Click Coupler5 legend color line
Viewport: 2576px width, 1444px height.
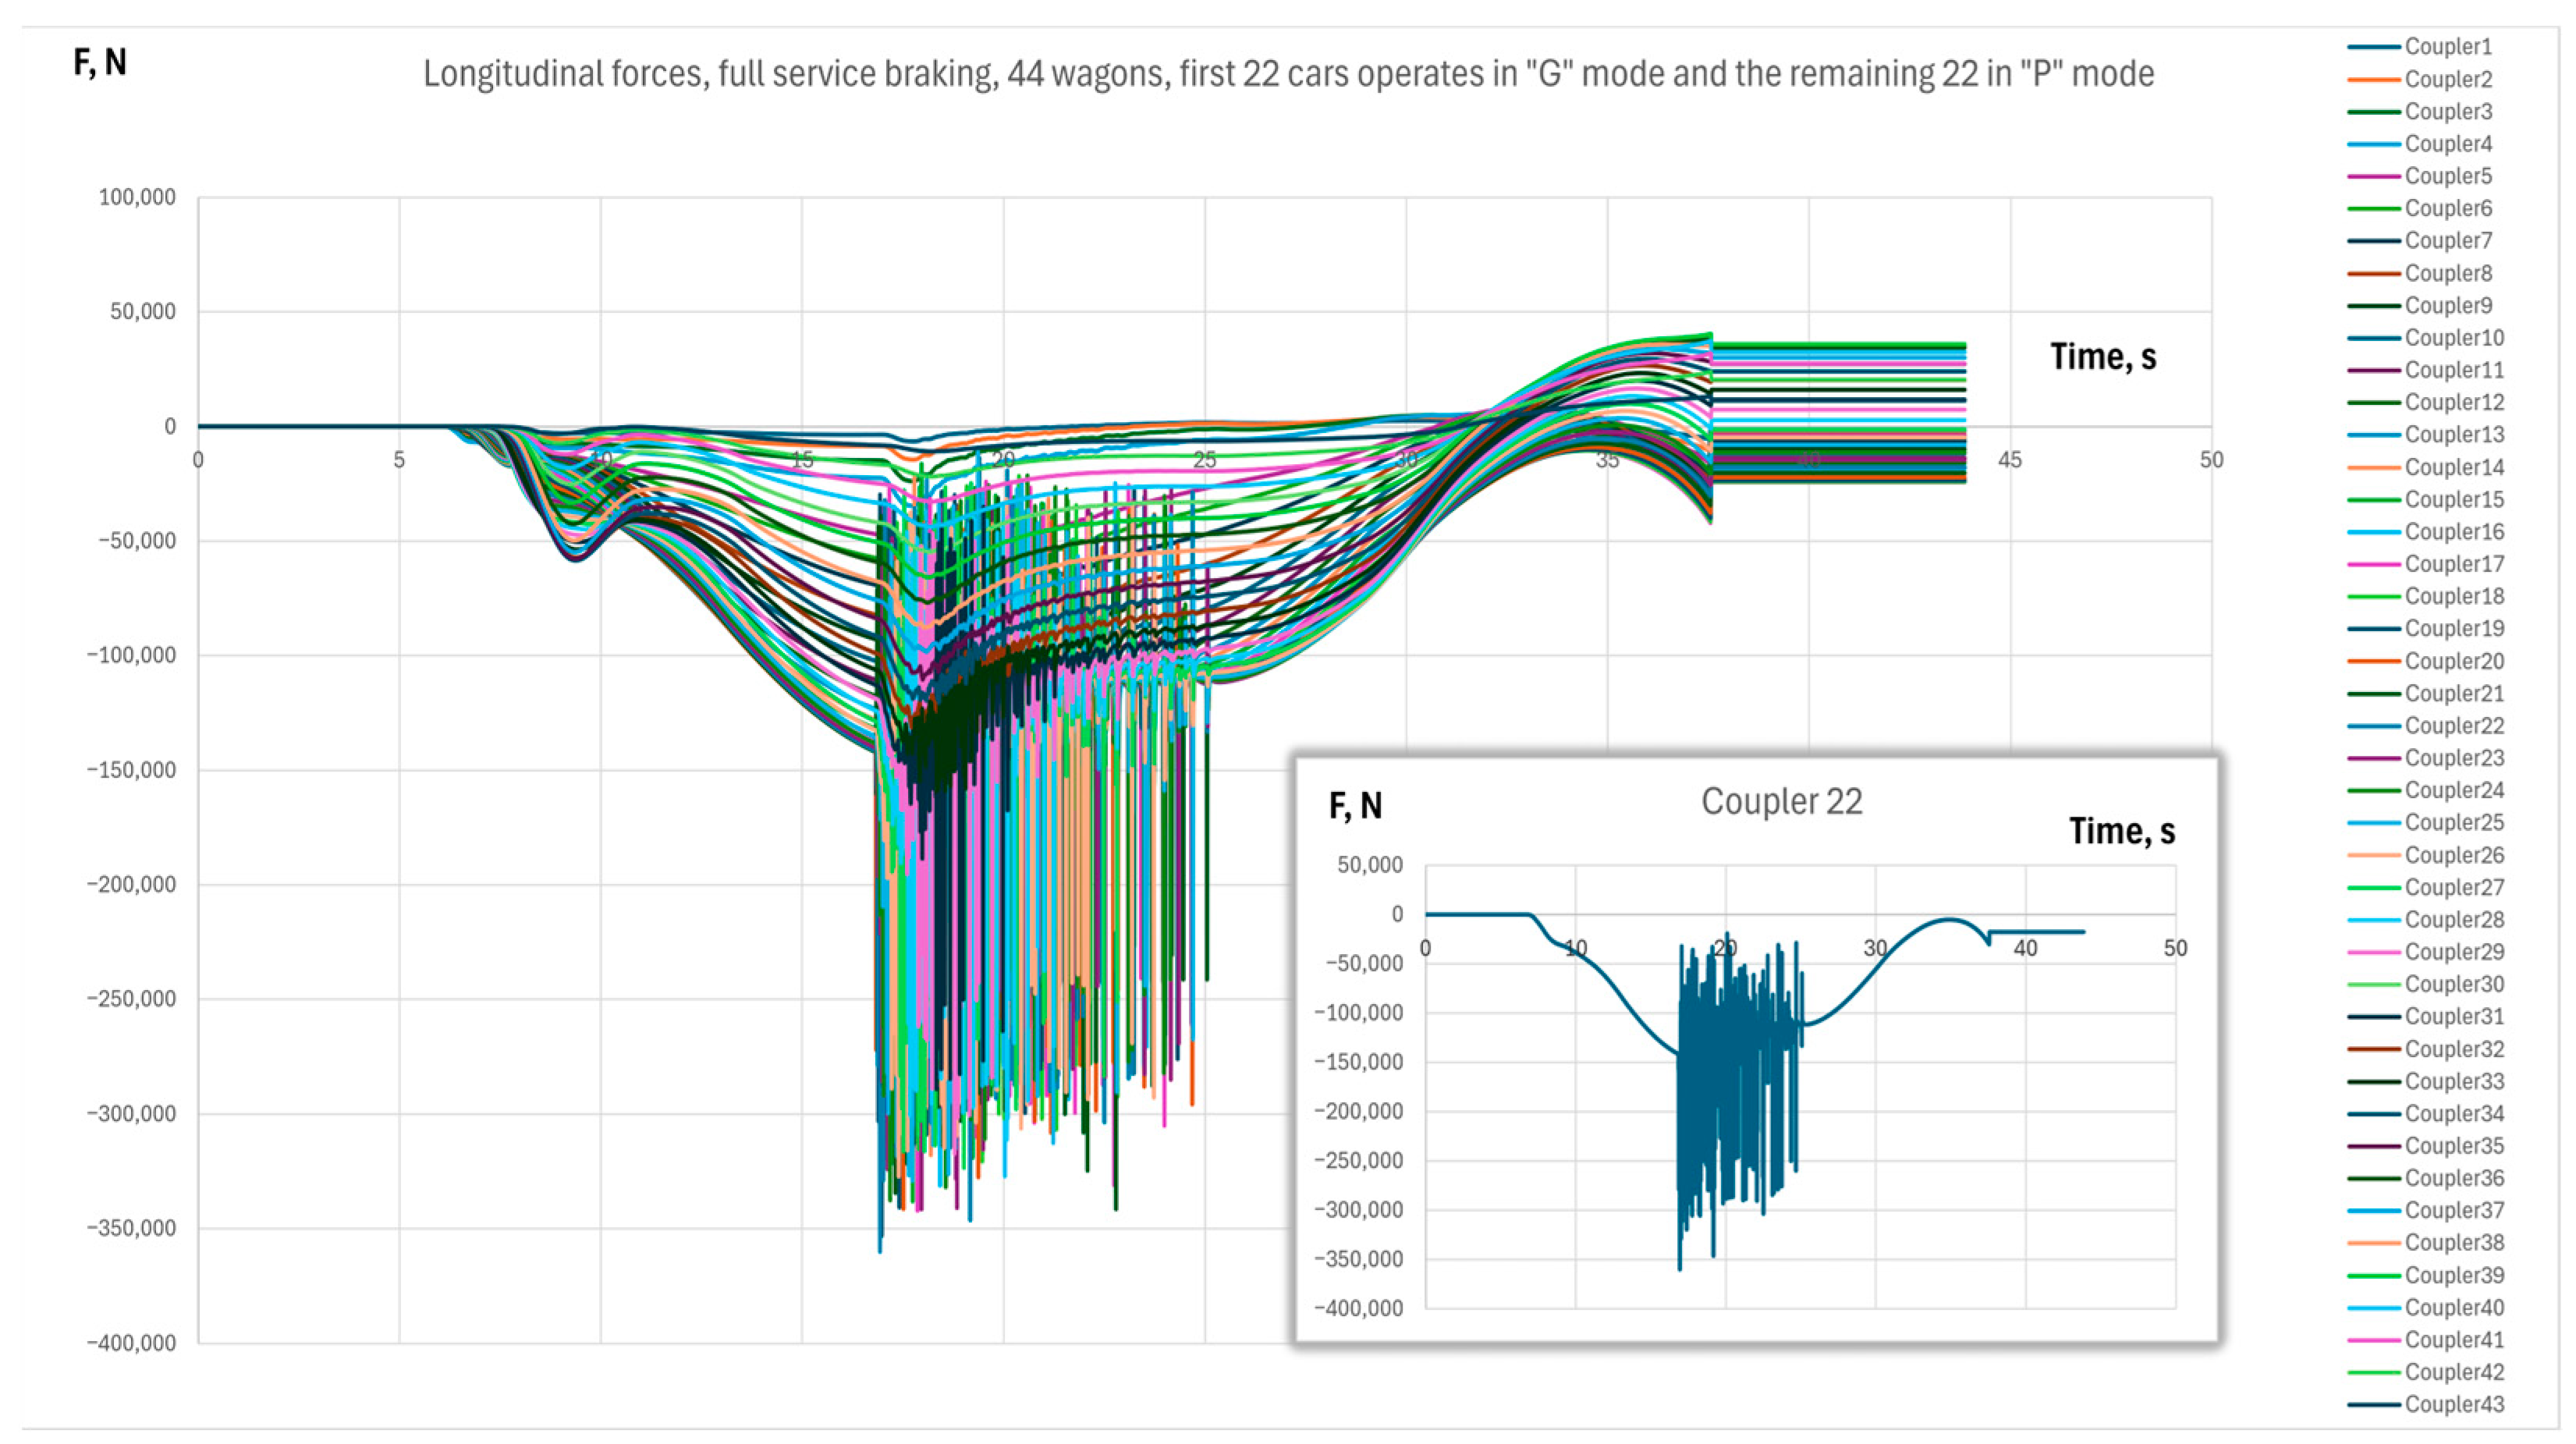(2374, 176)
